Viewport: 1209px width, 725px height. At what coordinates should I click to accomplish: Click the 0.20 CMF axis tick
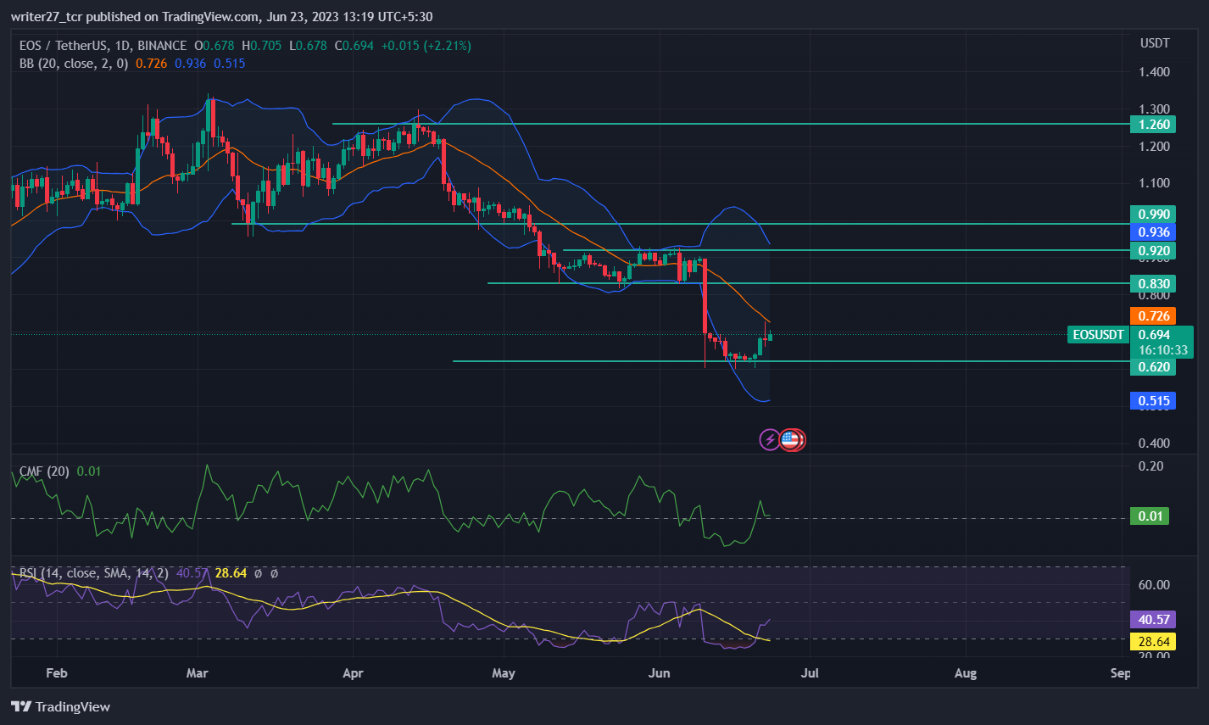click(1150, 466)
